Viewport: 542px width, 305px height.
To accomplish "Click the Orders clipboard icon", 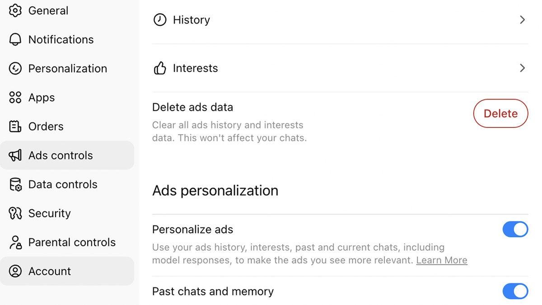I will [x=15, y=126].
